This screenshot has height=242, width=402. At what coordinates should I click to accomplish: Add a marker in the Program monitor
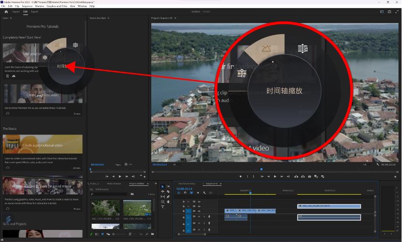pos(241,177)
